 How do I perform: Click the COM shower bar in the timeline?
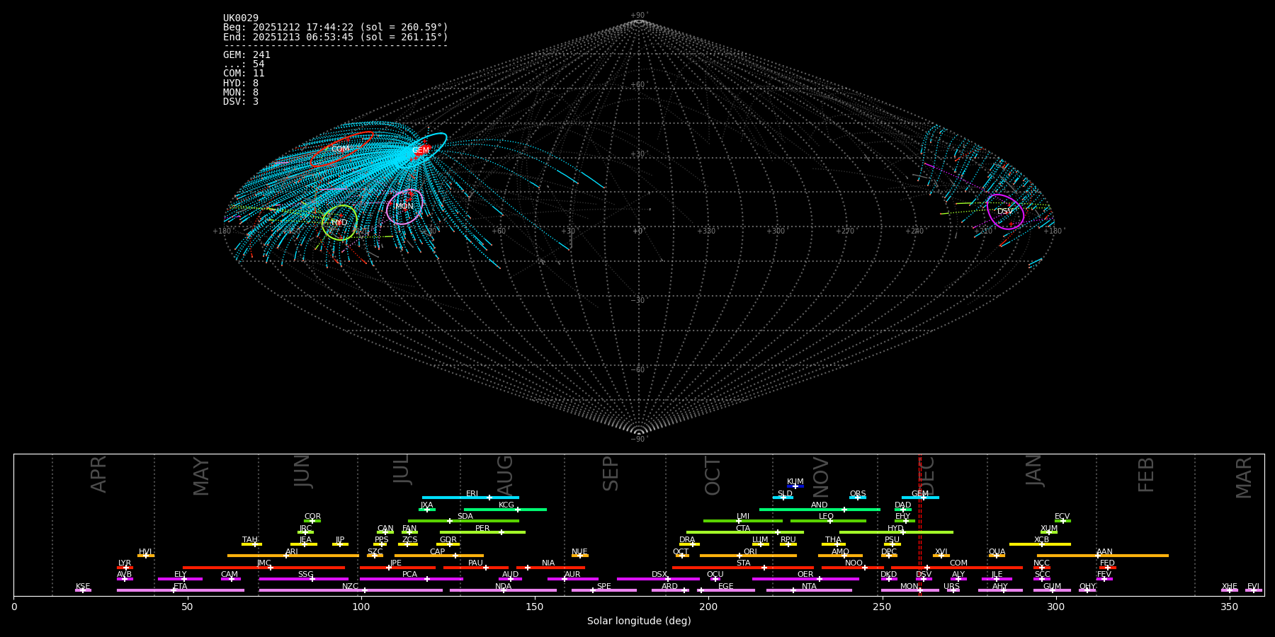tap(956, 568)
